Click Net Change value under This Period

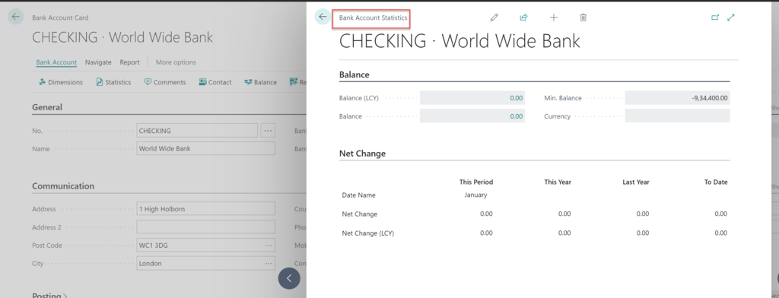point(486,214)
